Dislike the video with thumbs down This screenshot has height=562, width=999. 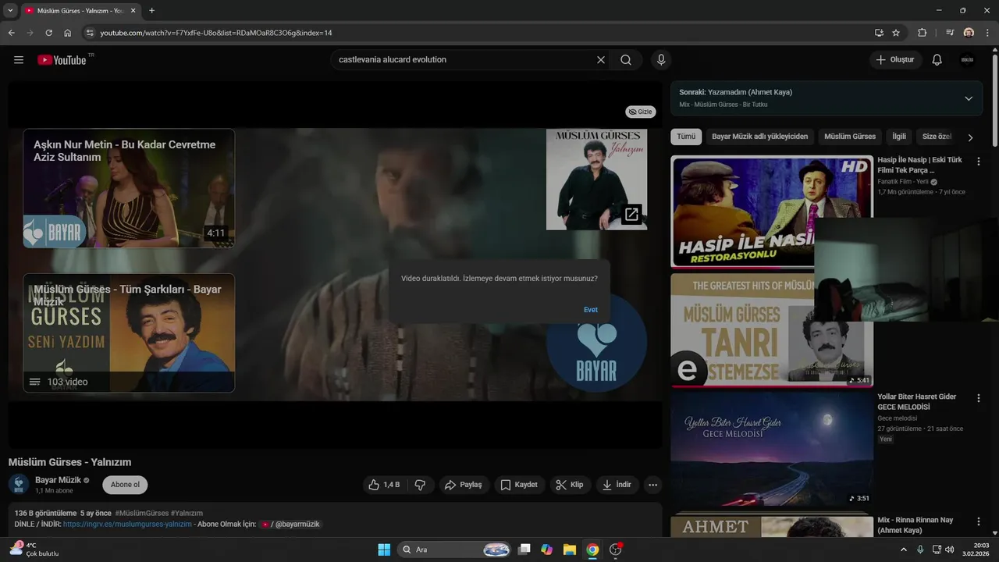420,485
